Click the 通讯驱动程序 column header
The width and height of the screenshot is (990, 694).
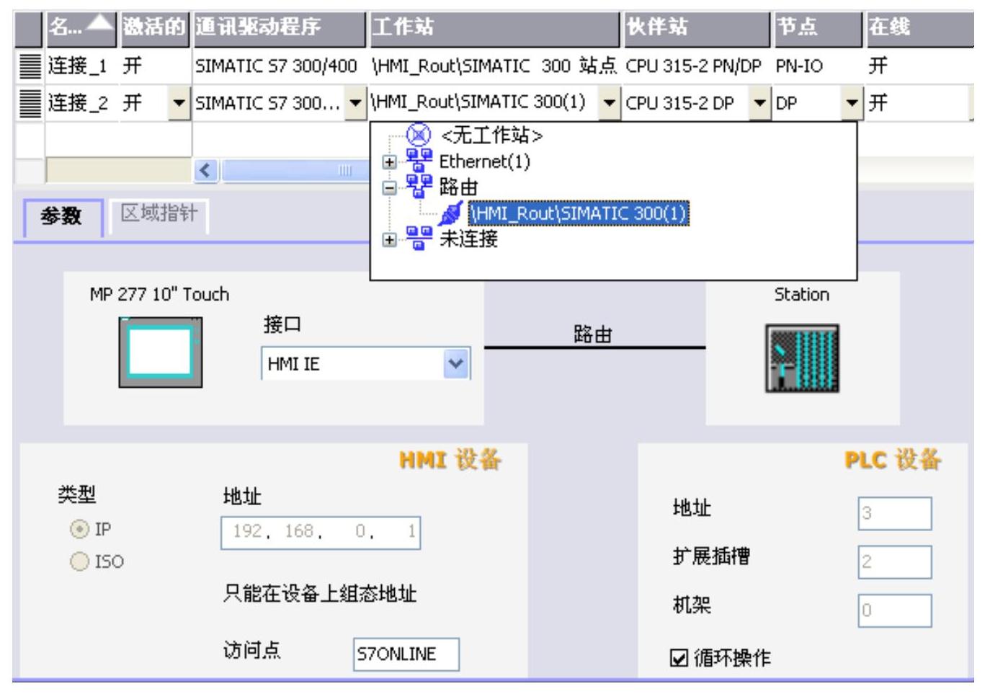[x=280, y=27]
